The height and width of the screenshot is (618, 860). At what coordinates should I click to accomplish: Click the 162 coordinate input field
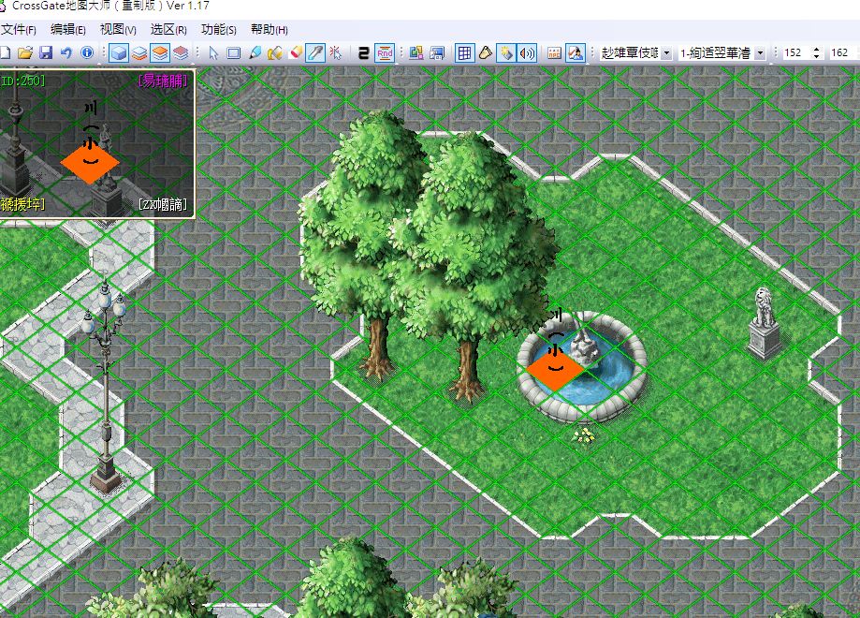(x=843, y=53)
